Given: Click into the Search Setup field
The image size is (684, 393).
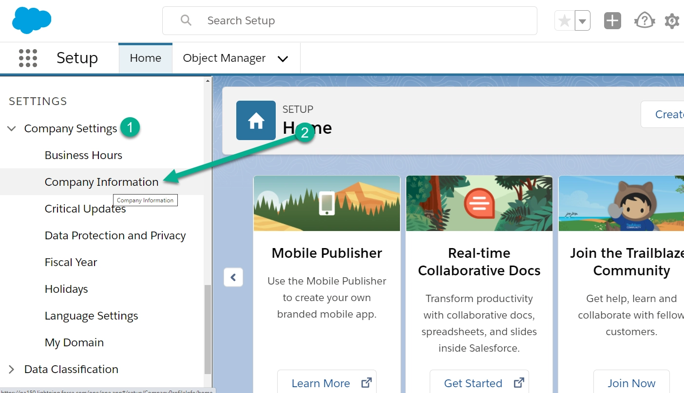Looking at the screenshot, I should [350, 20].
